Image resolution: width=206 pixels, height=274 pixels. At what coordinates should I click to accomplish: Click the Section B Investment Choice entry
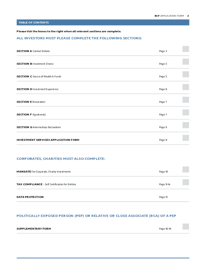coord(35,64)
